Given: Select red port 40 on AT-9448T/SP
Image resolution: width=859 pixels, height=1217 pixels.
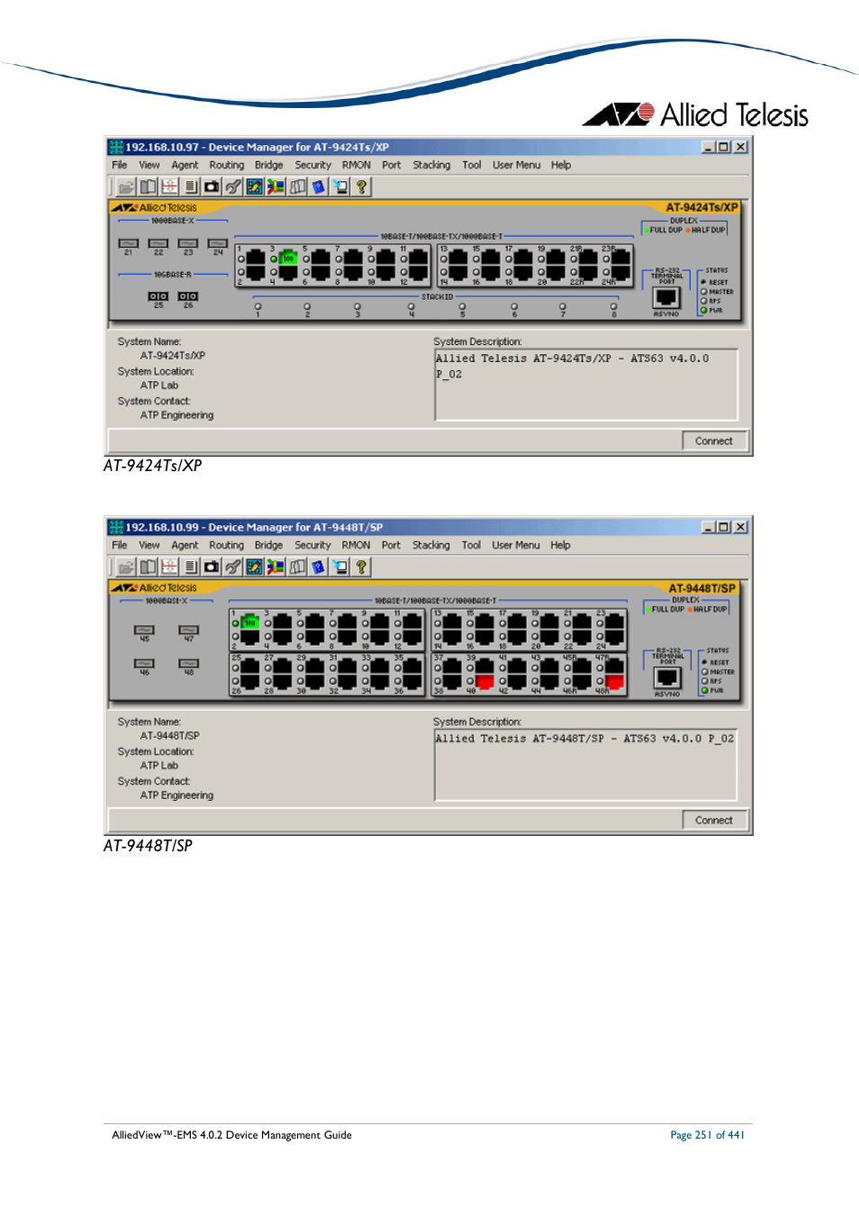Looking at the screenshot, I should point(484,681).
